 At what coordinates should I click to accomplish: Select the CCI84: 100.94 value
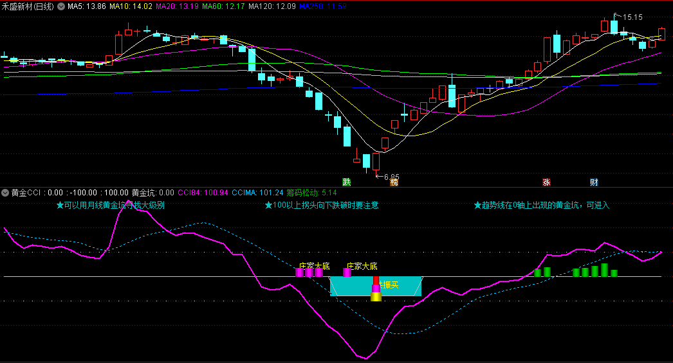(203, 193)
